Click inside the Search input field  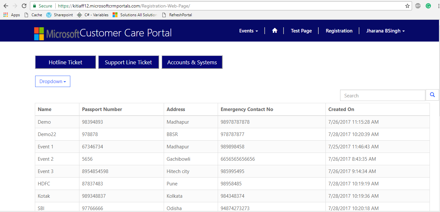tap(382, 95)
